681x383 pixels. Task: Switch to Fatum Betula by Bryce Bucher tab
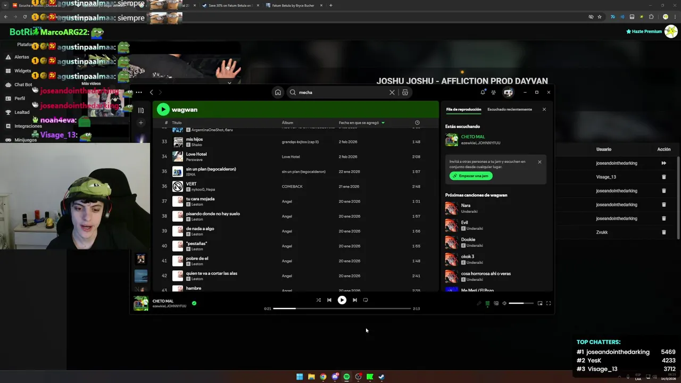point(294,5)
